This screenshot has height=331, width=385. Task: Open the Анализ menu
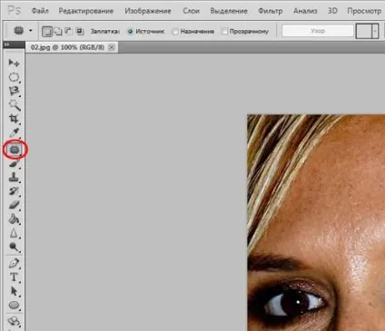(x=305, y=11)
